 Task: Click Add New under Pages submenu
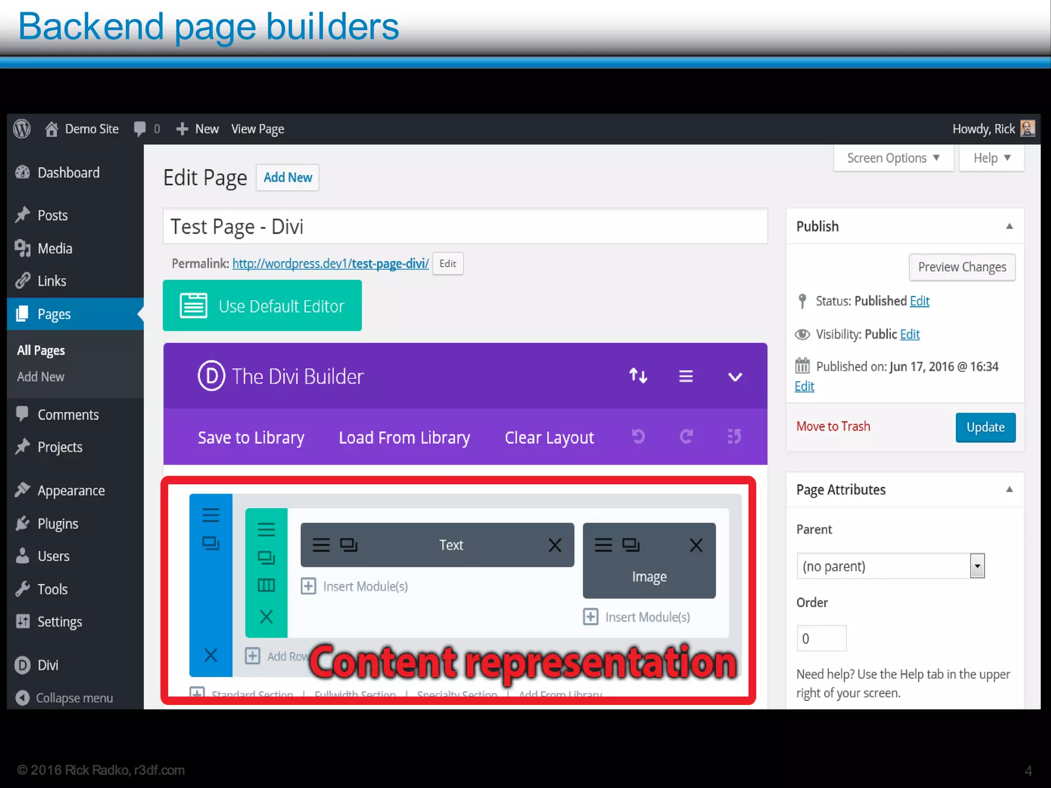[x=41, y=377]
